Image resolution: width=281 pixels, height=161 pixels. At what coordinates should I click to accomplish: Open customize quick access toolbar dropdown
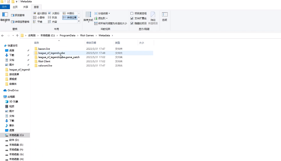click(x=16, y=2)
